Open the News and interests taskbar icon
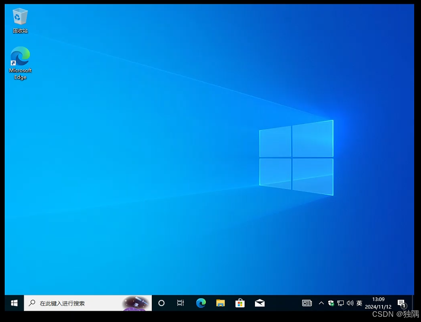This screenshot has width=421, height=322. [x=307, y=303]
